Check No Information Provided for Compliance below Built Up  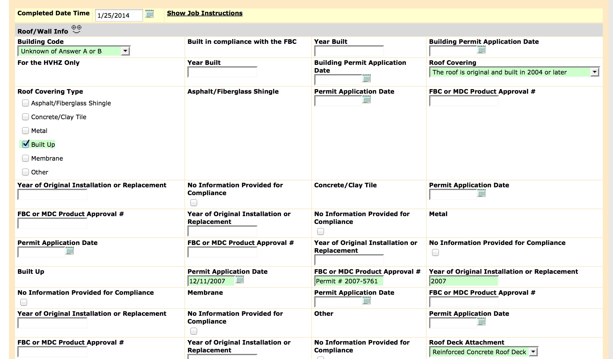(24, 302)
